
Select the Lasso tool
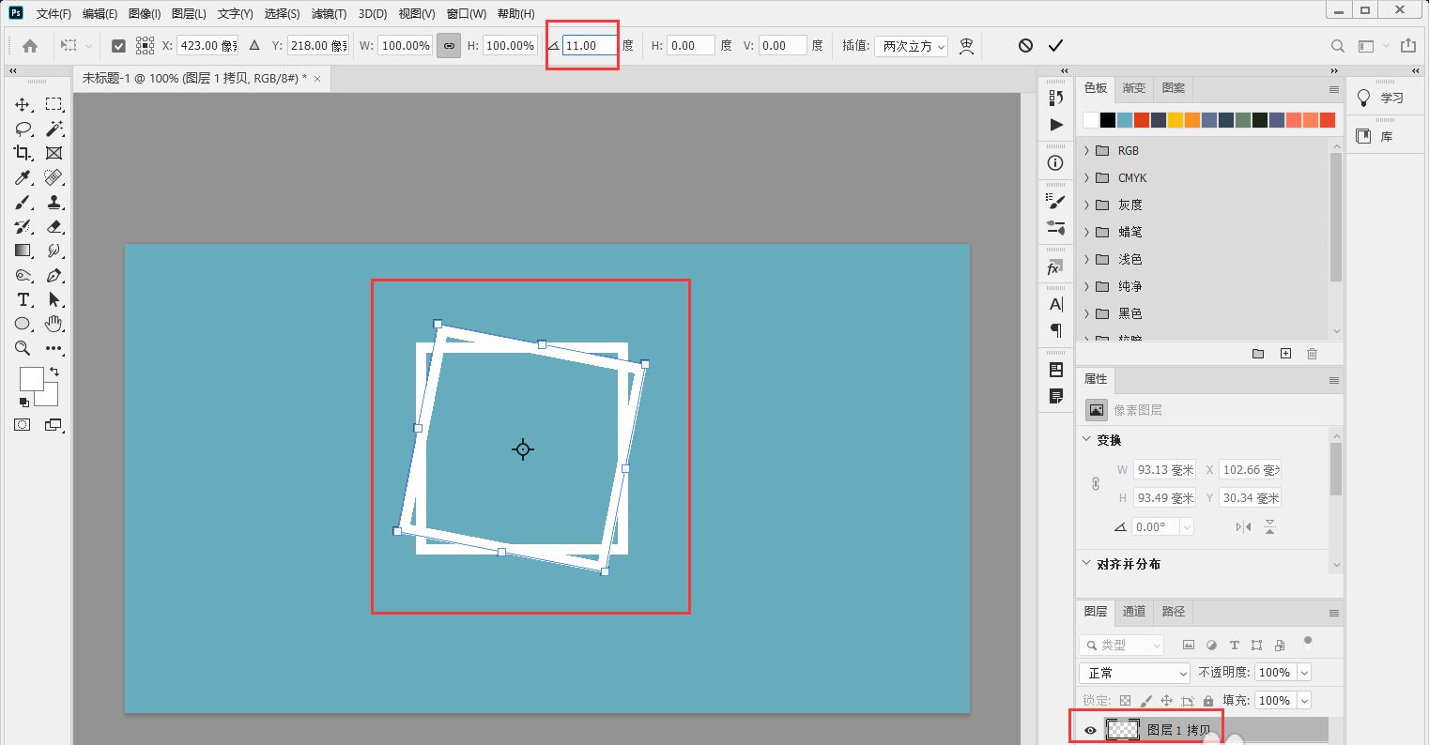23,129
